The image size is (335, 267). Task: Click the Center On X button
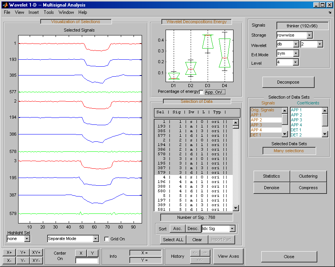point(81,253)
